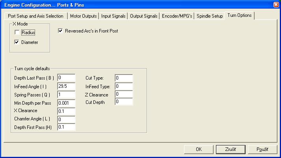Click the Depth First Pass (H) field
This screenshot has width=281, height=158.
point(66,127)
